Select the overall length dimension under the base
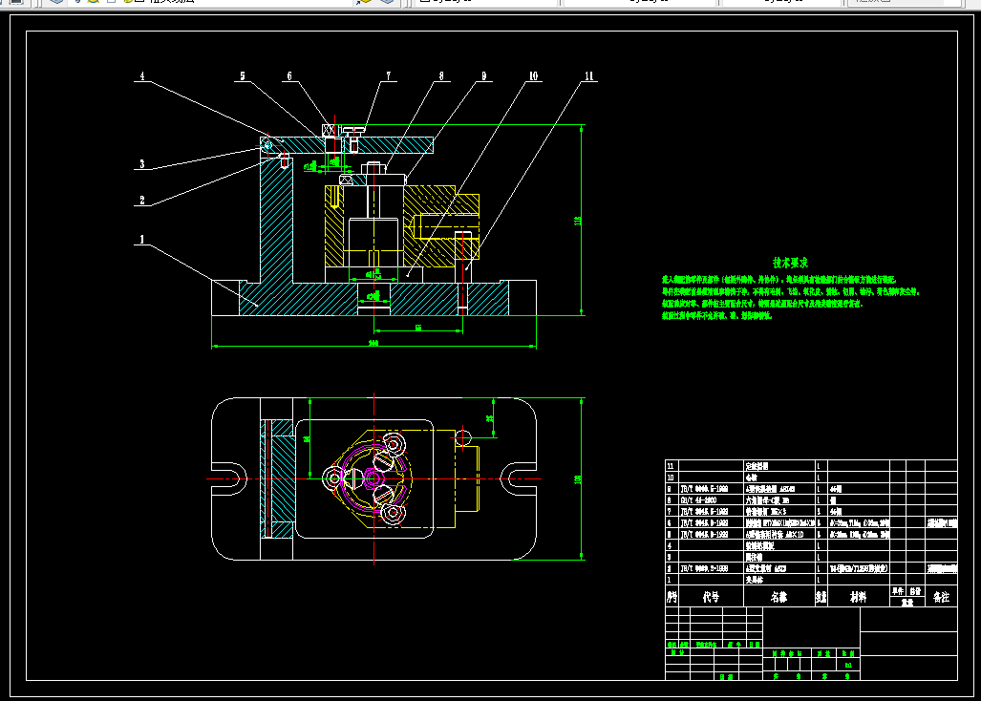This screenshot has height=701, width=981. point(373,343)
